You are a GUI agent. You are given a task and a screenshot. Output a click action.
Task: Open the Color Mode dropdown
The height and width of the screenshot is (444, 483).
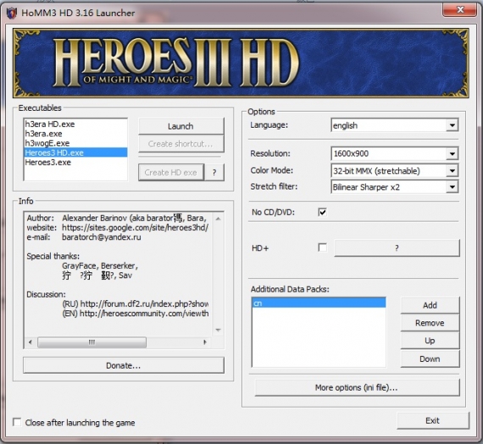click(452, 171)
